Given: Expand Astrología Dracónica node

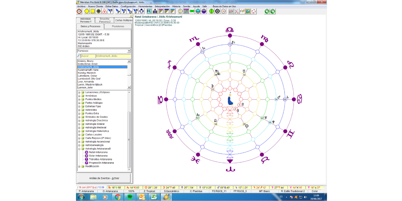Looking at the screenshot, I should tap(79, 120).
